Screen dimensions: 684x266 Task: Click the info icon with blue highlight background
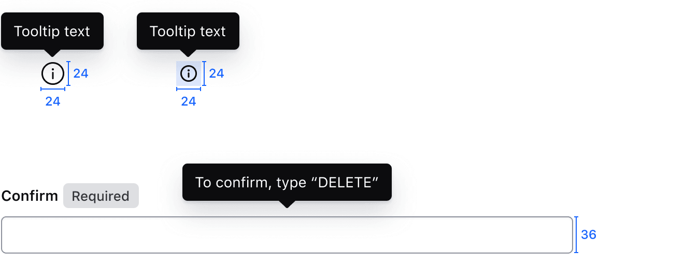pyautogui.click(x=189, y=73)
